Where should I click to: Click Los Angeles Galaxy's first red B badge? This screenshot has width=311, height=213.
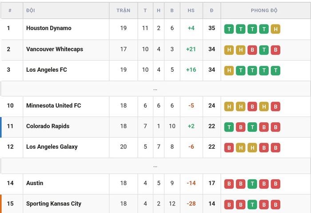pyautogui.click(x=229, y=147)
